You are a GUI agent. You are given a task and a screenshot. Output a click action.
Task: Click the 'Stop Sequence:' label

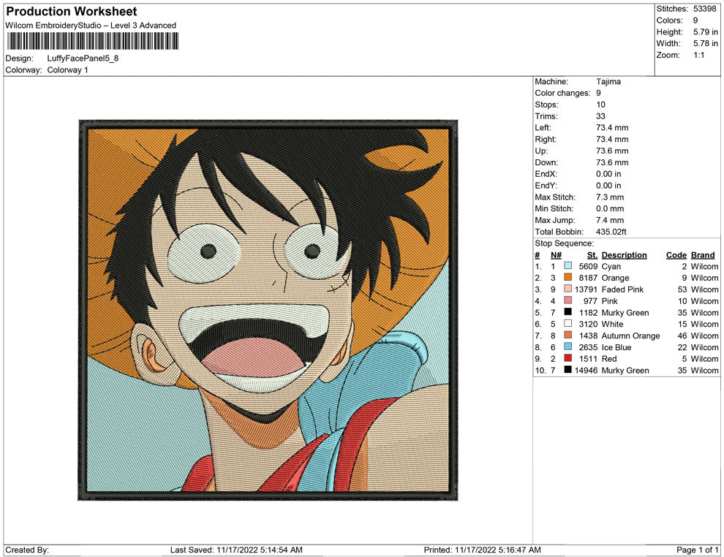(x=565, y=243)
